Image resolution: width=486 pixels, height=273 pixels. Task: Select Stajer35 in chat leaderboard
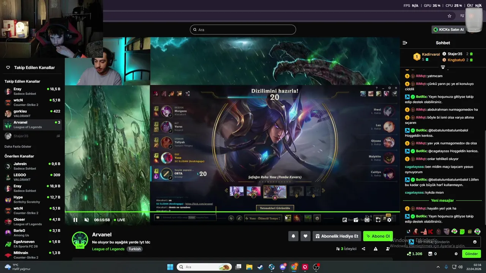(x=458, y=54)
